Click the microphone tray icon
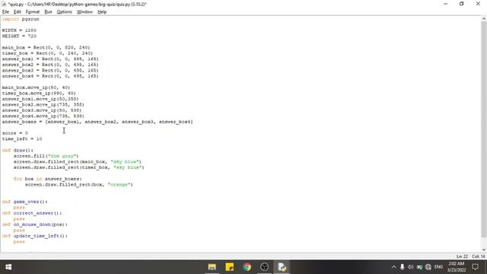The image size is (487, 274). 403,267
